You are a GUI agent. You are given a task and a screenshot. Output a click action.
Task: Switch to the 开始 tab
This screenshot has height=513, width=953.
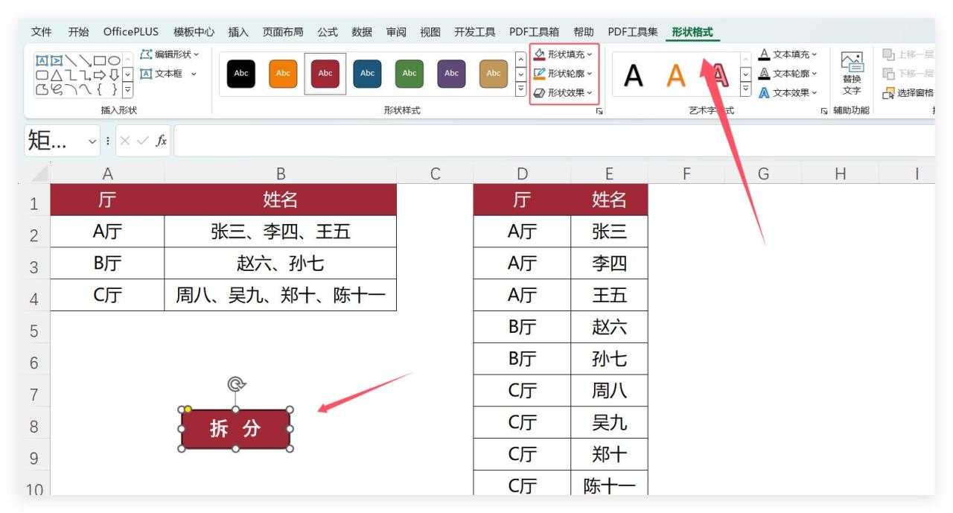pyautogui.click(x=78, y=32)
